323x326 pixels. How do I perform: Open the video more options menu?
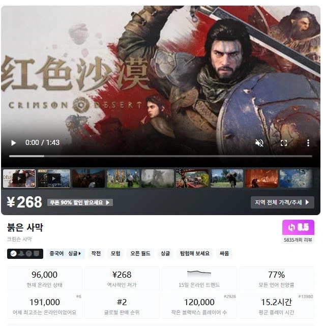tap(308, 143)
